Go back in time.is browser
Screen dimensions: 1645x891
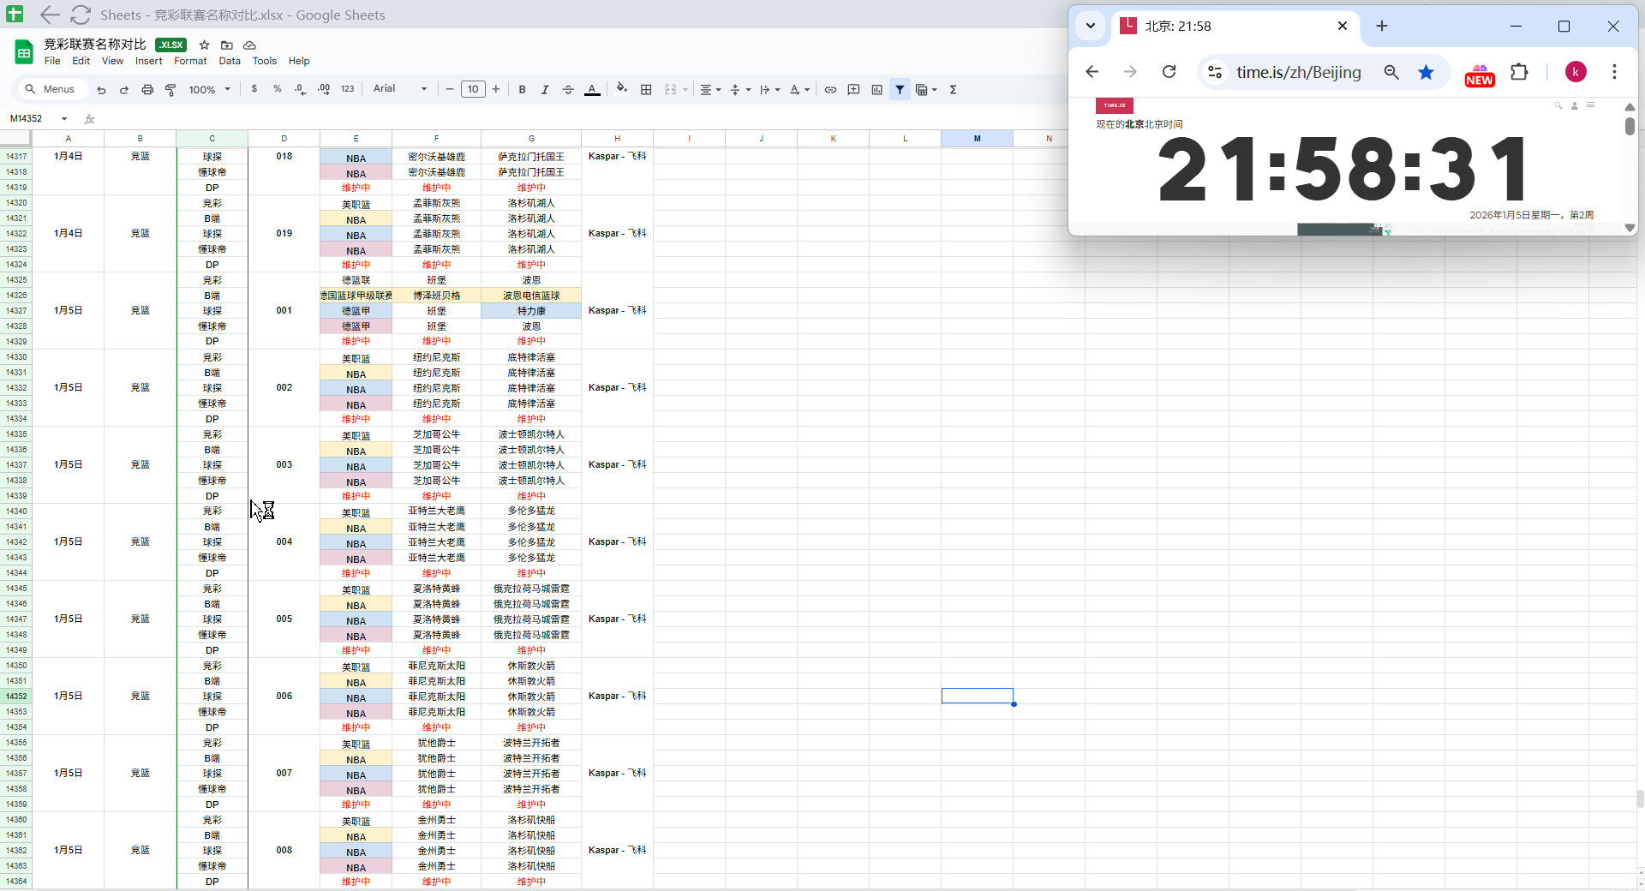click(x=1092, y=72)
